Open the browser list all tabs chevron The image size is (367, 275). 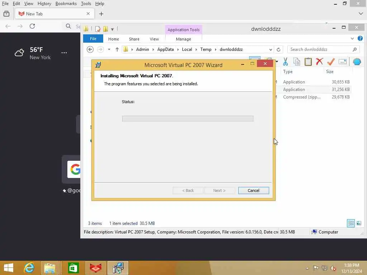(x=361, y=14)
